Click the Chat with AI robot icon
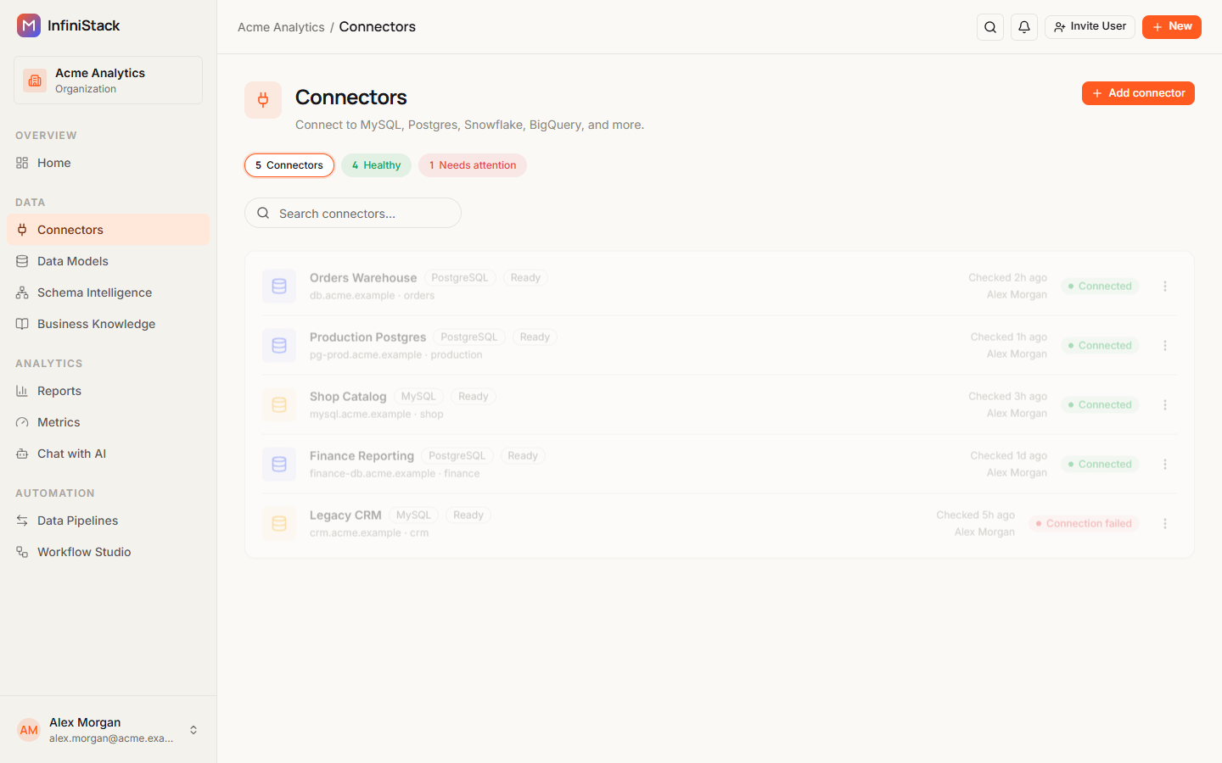This screenshot has width=1222, height=763. [x=22, y=454]
